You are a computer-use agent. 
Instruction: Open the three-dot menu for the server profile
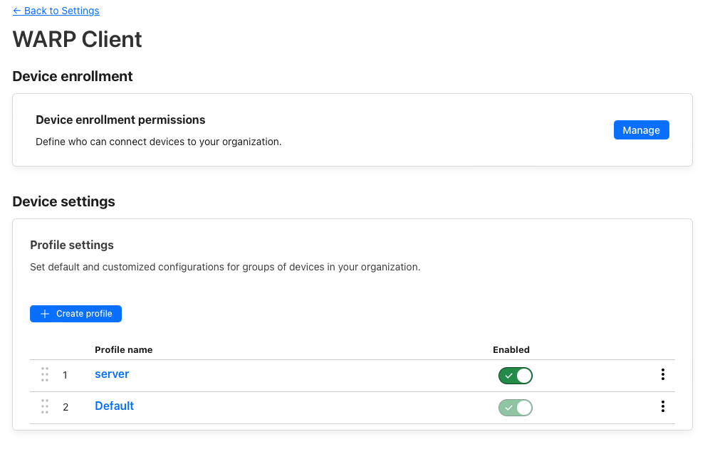(663, 374)
